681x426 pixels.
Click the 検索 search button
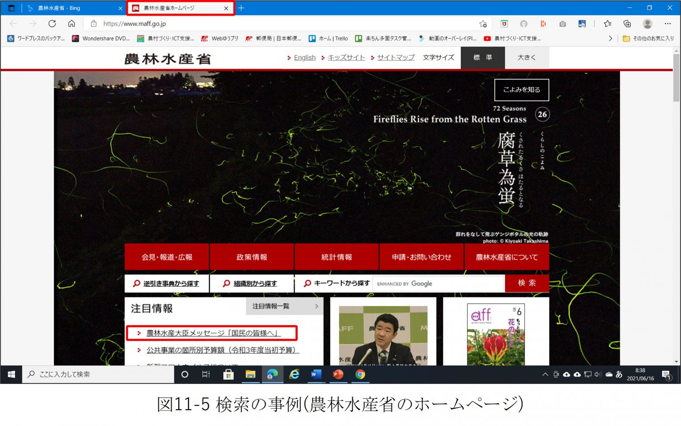(x=527, y=283)
